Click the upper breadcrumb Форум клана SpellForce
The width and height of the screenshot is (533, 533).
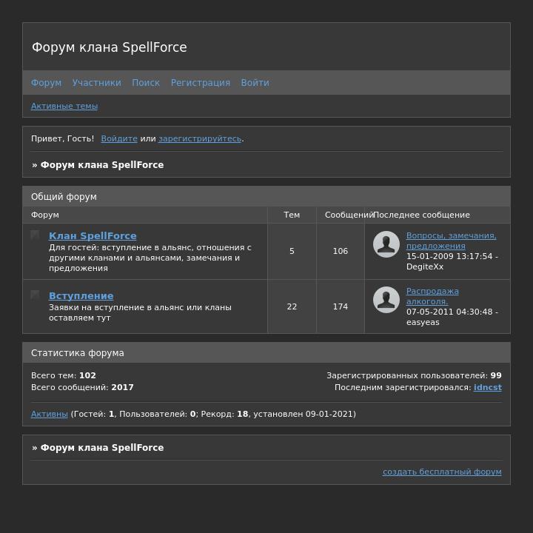102,165
